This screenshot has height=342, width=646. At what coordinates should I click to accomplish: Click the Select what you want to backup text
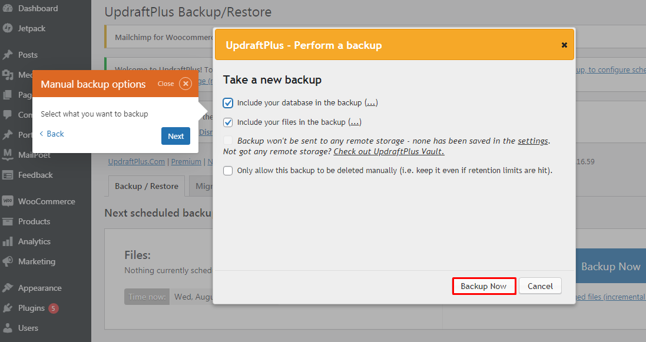[x=94, y=114]
